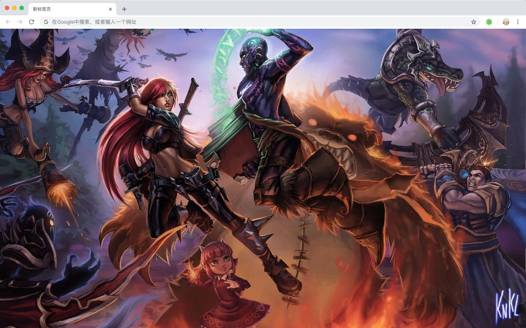Close the 新标签页 tab

tap(110, 9)
